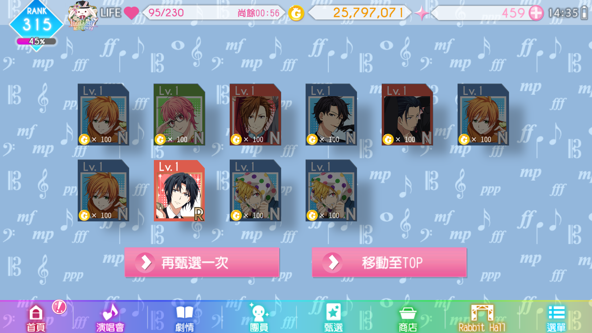Click 再甄選一次 to audition again
This screenshot has height=333, width=592.
pos(202,262)
